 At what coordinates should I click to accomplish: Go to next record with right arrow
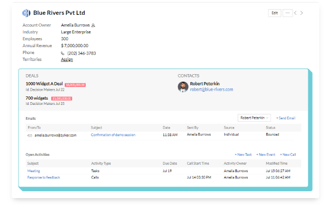click(x=302, y=13)
